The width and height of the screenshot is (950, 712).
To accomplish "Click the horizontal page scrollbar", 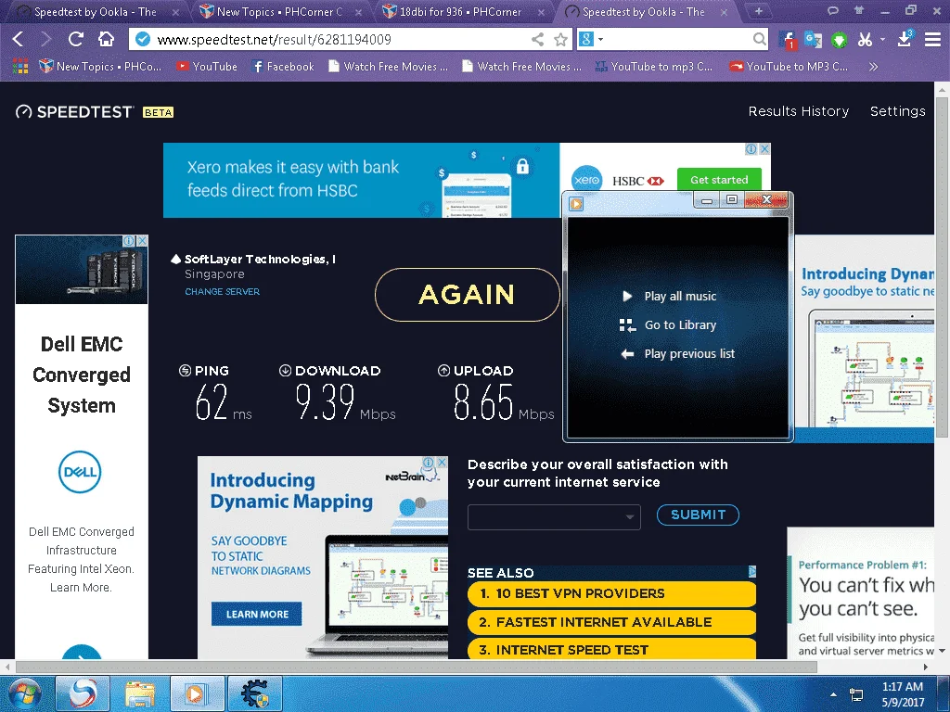I will tap(417, 667).
